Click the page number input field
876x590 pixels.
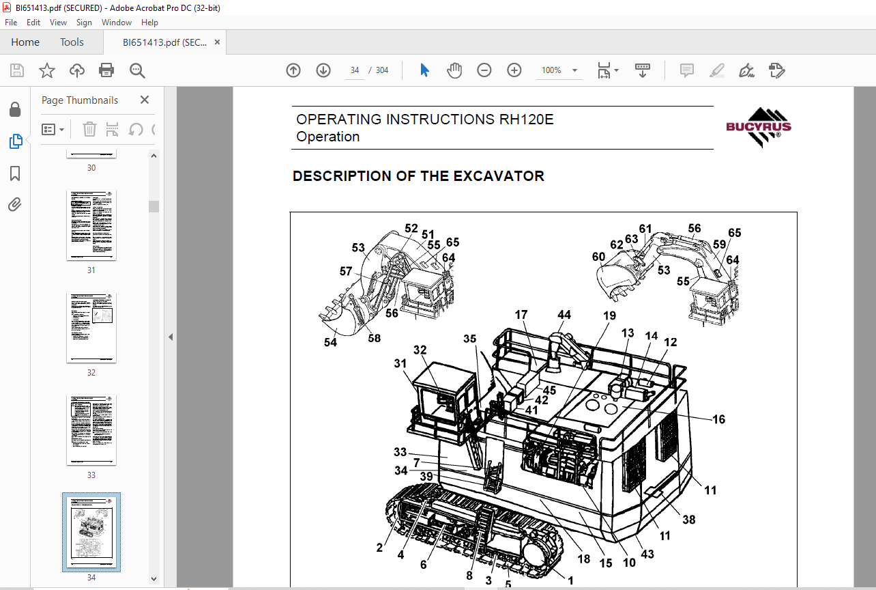coord(355,70)
